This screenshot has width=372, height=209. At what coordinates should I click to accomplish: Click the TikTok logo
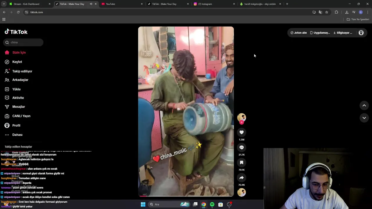16,32
